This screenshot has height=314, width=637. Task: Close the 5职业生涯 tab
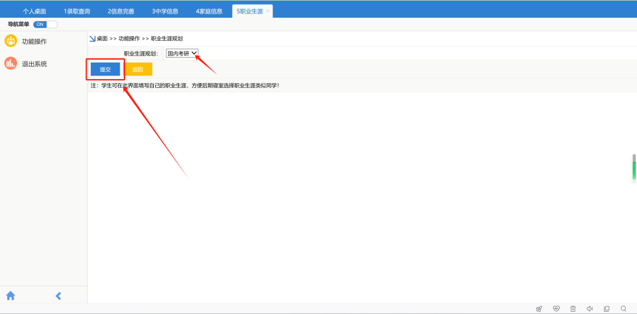pyautogui.click(x=268, y=11)
